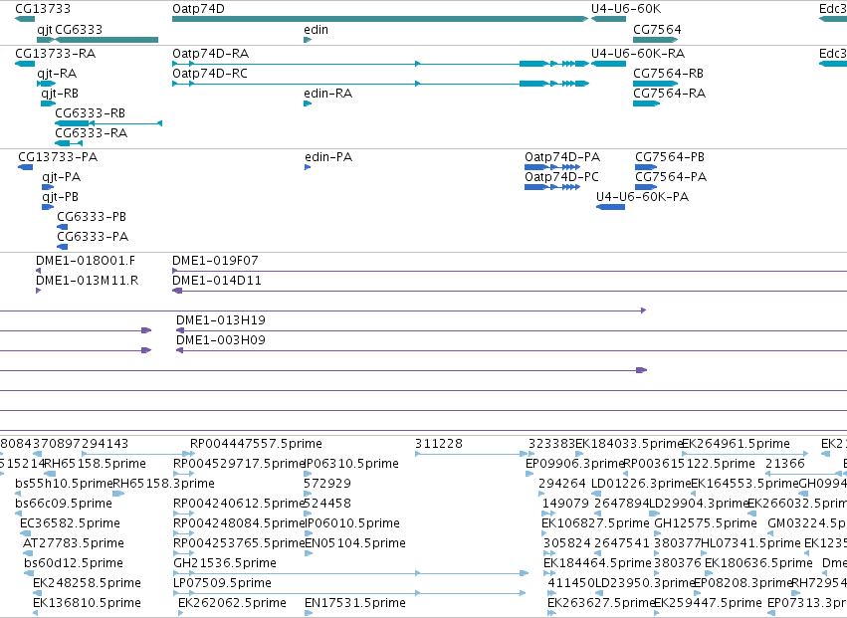The image size is (847, 618).
Task: Select the qjt-RB transcript label
Action: pyautogui.click(x=60, y=94)
